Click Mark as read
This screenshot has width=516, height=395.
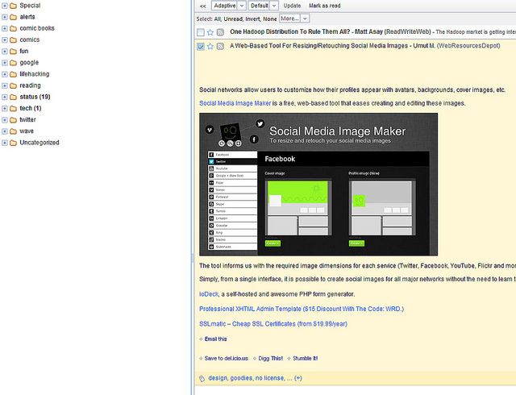click(324, 6)
